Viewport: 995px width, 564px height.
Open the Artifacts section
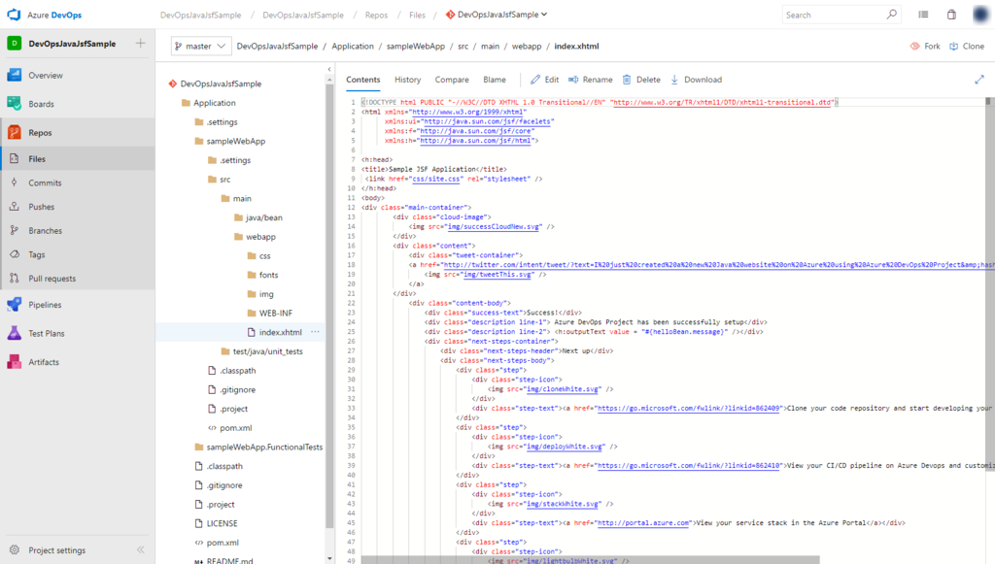[x=43, y=362]
